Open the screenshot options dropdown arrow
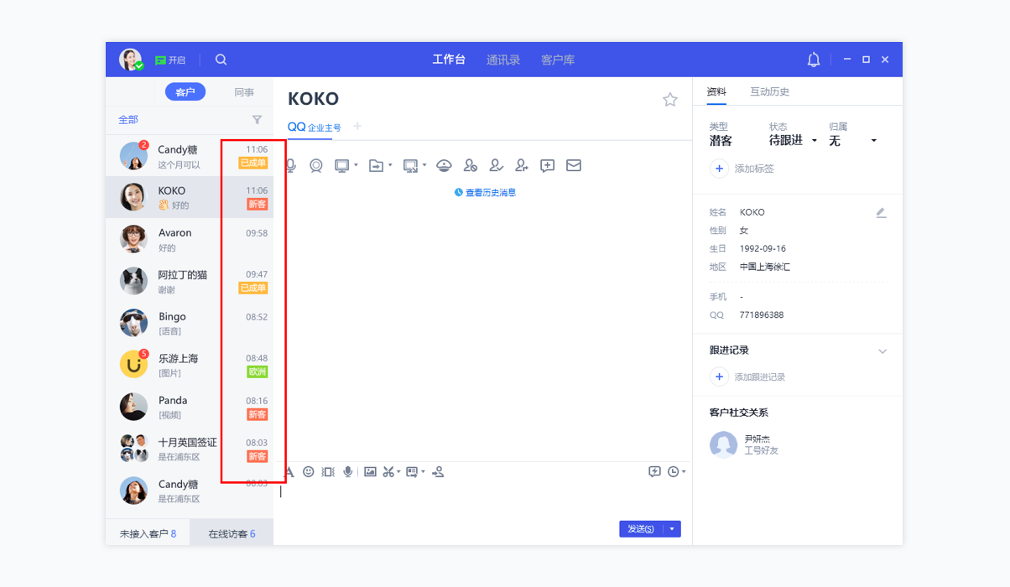Image resolution: width=1010 pixels, height=587 pixels. coord(398,472)
